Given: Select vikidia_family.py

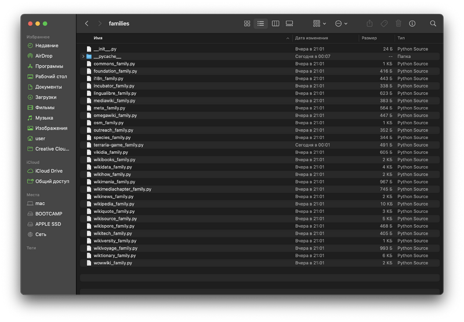Looking at the screenshot, I should 260,152.
